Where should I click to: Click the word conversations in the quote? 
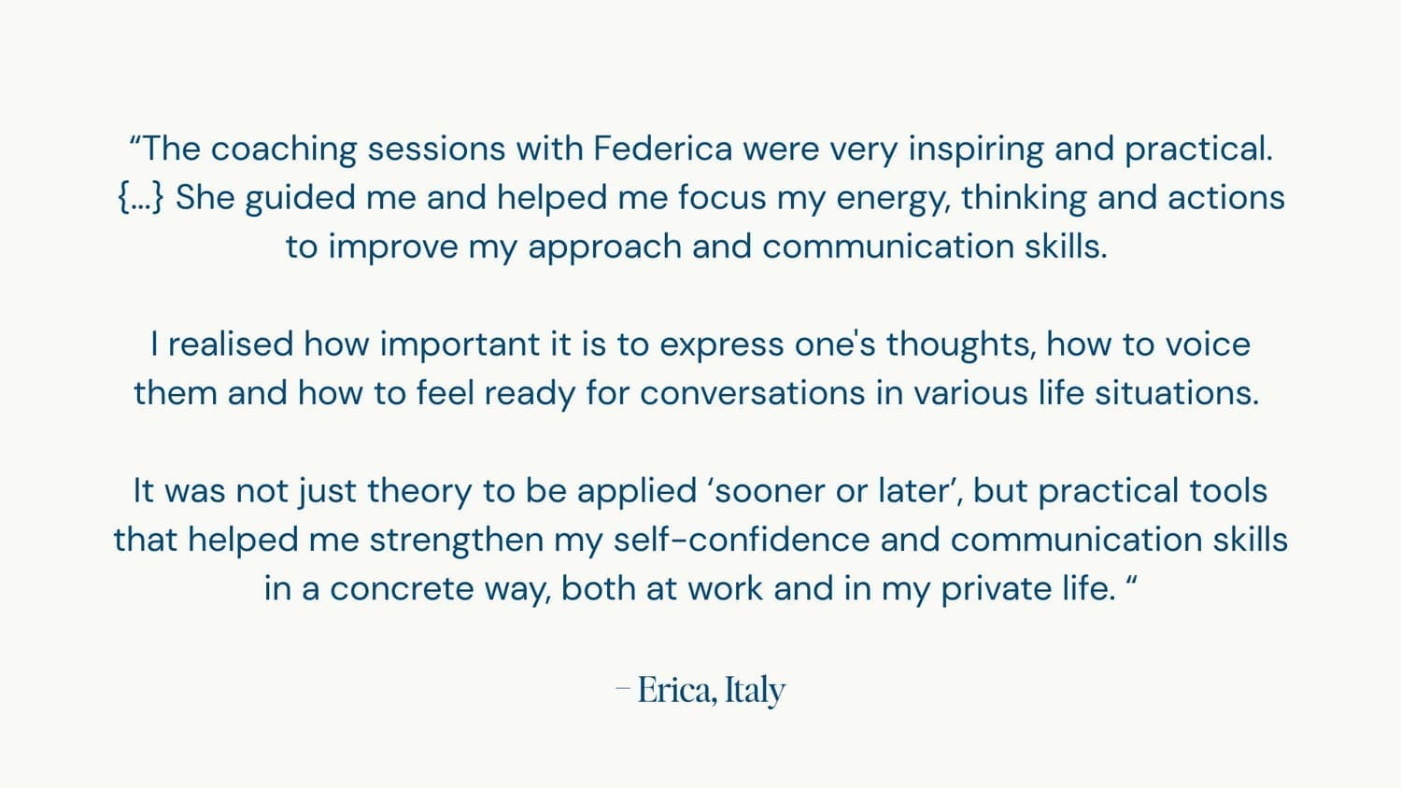point(752,393)
